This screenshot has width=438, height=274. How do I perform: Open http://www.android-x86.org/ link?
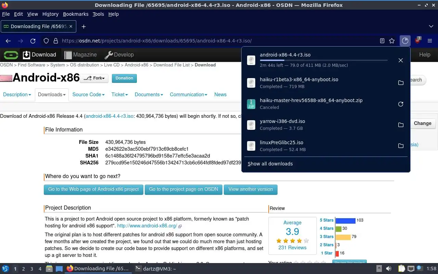tap(147, 226)
